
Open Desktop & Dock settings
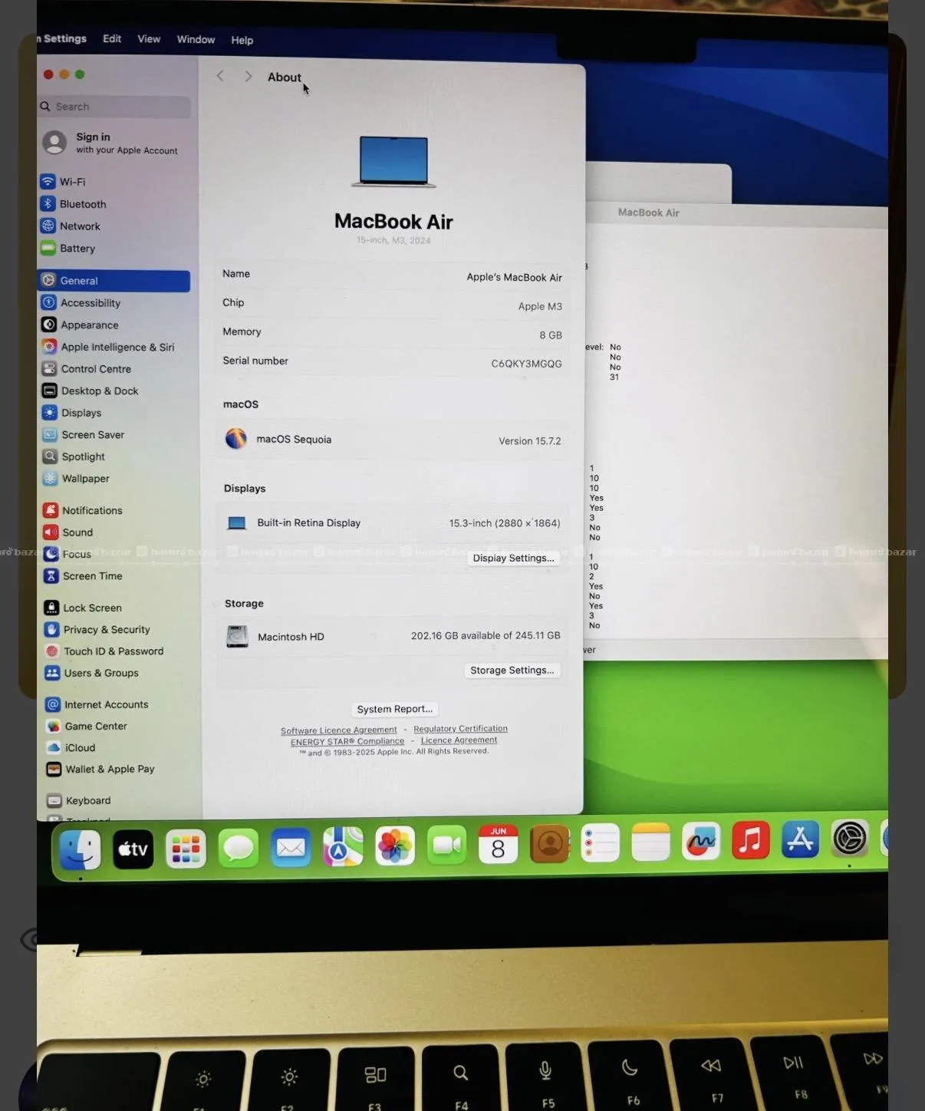click(90, 391)
